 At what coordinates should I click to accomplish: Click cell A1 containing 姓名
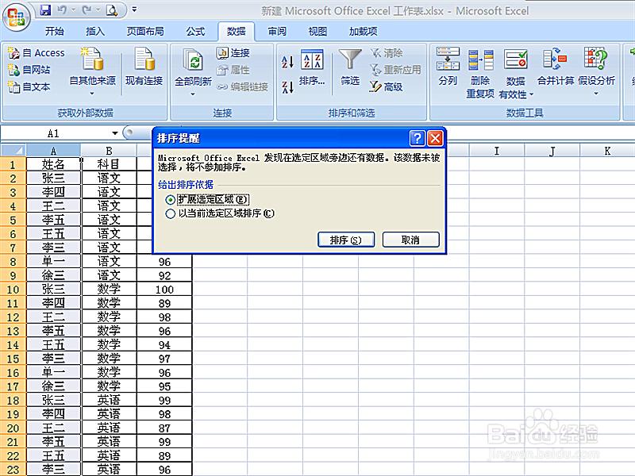(x=53, y=164)
